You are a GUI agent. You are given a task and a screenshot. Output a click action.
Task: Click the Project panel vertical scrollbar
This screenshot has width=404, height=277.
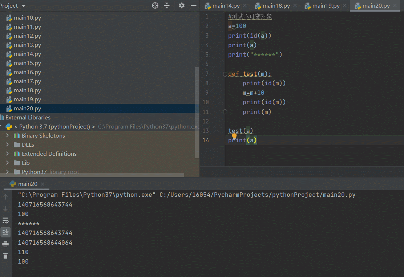pyautogui.click(x=197, y=113)
